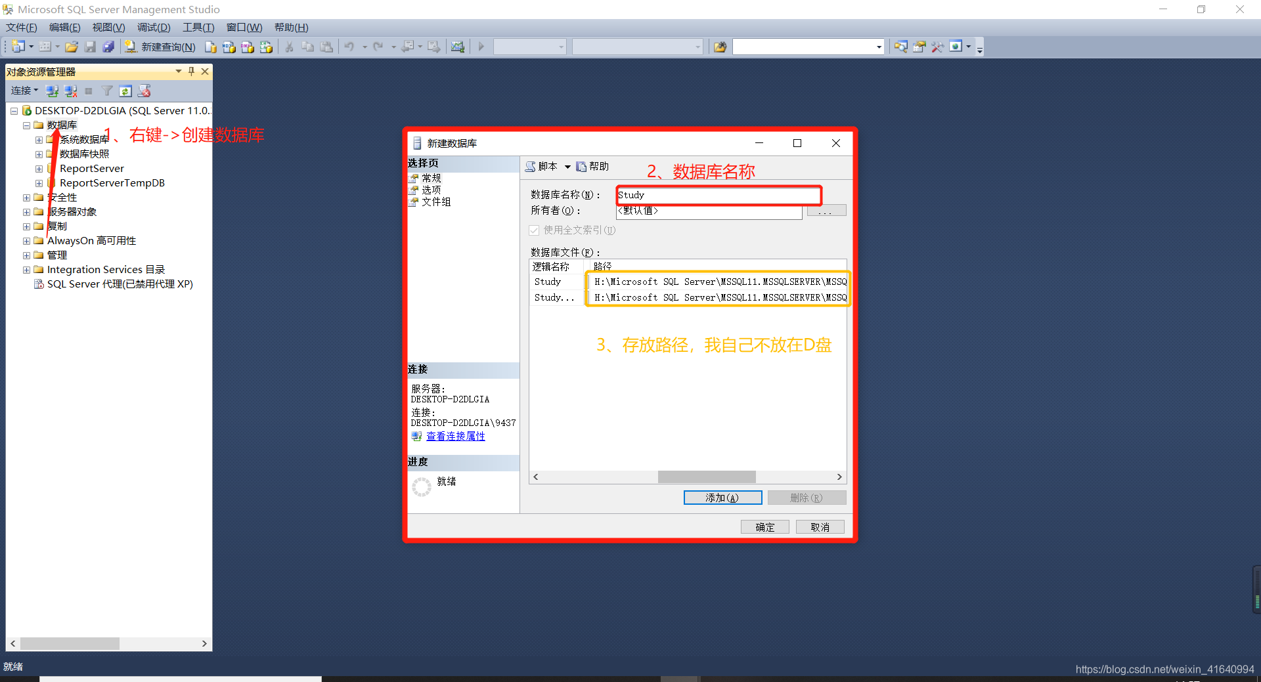1261x682 pixels.
Task: Expand the AlwaysOn 高可用性 folder
Action: coord(26,241)
